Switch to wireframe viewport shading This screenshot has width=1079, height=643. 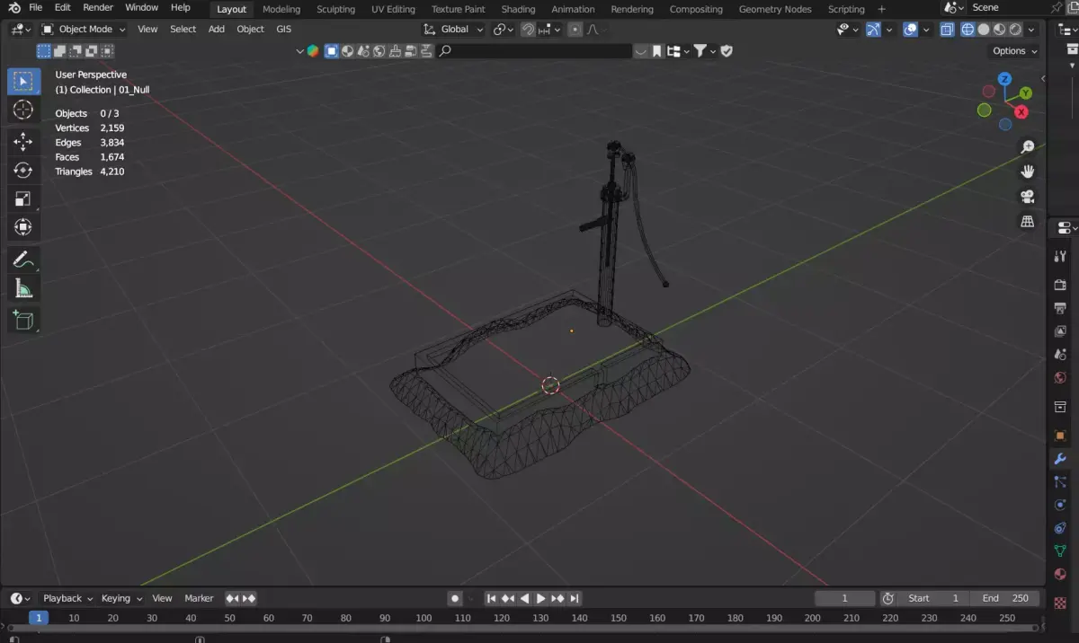(x=968, y=29)
